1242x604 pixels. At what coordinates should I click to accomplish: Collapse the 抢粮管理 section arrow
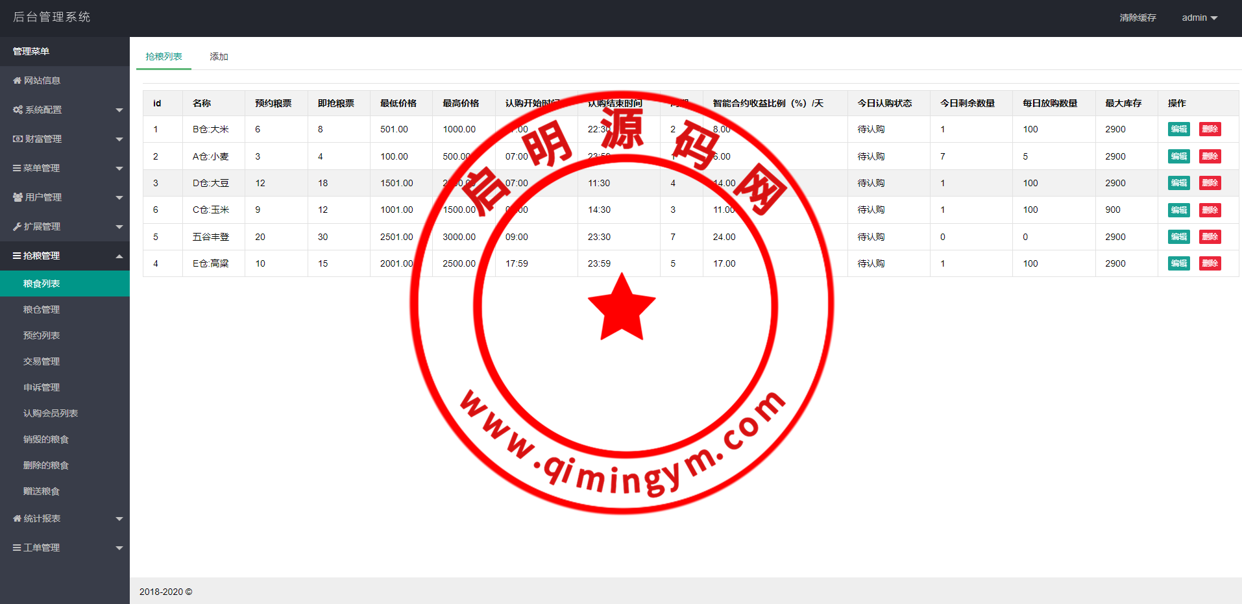pos(119,256)
